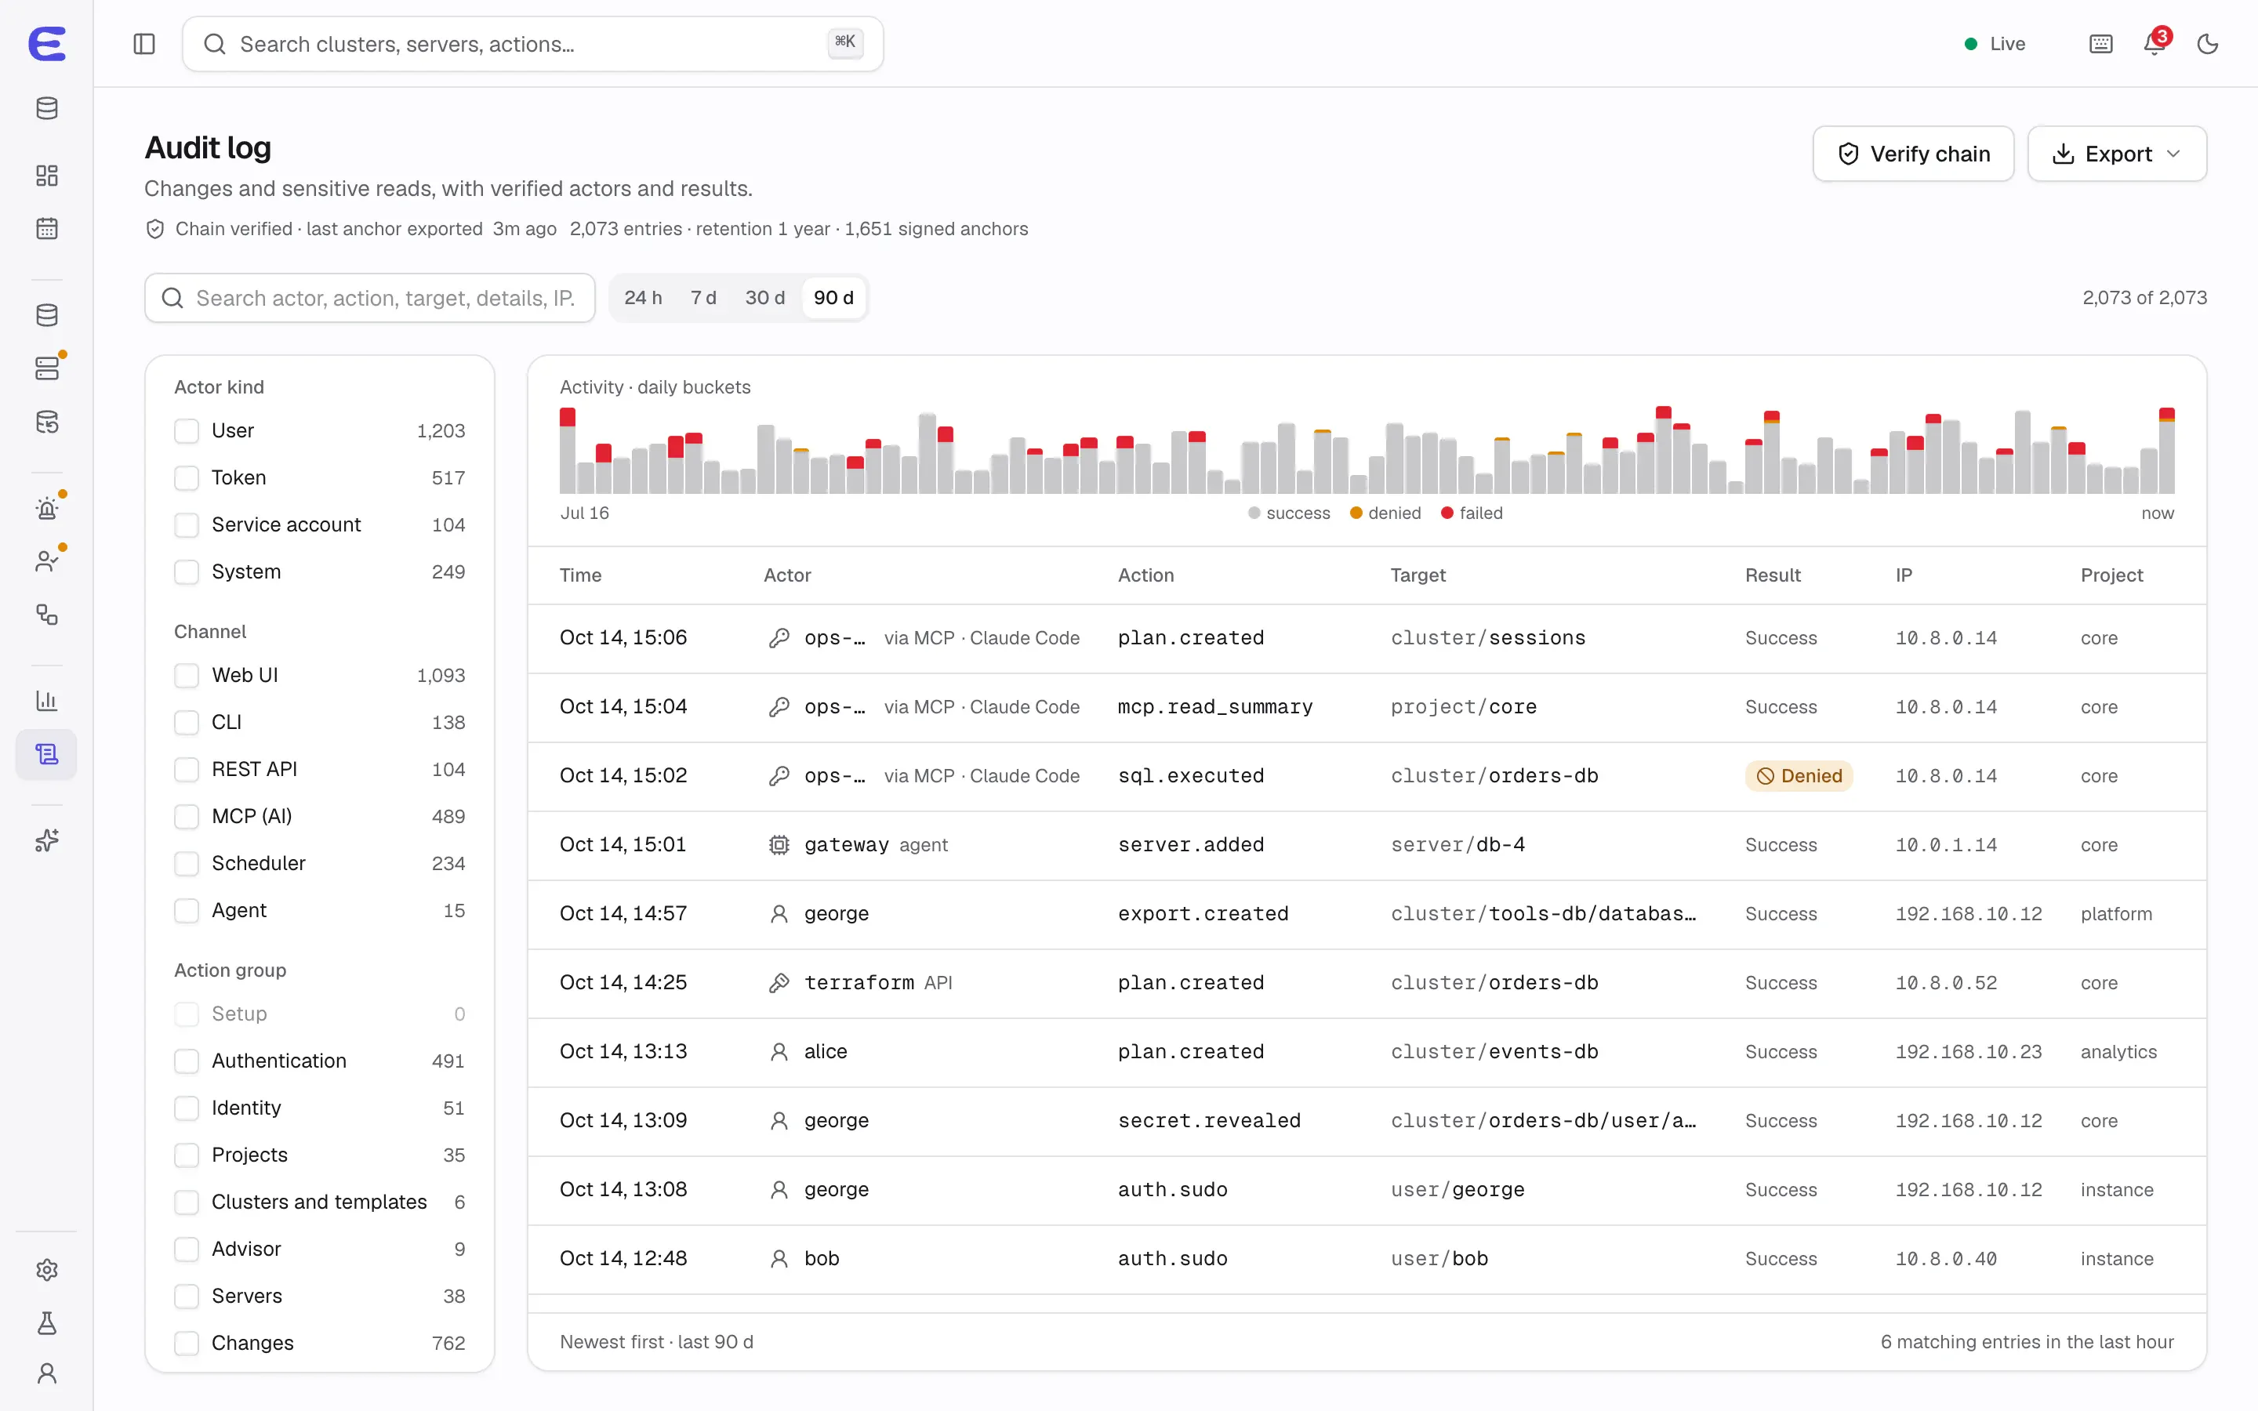Click the Verify chain button
Viewport: 2258px width, 1411px height.
(1913, 154)
